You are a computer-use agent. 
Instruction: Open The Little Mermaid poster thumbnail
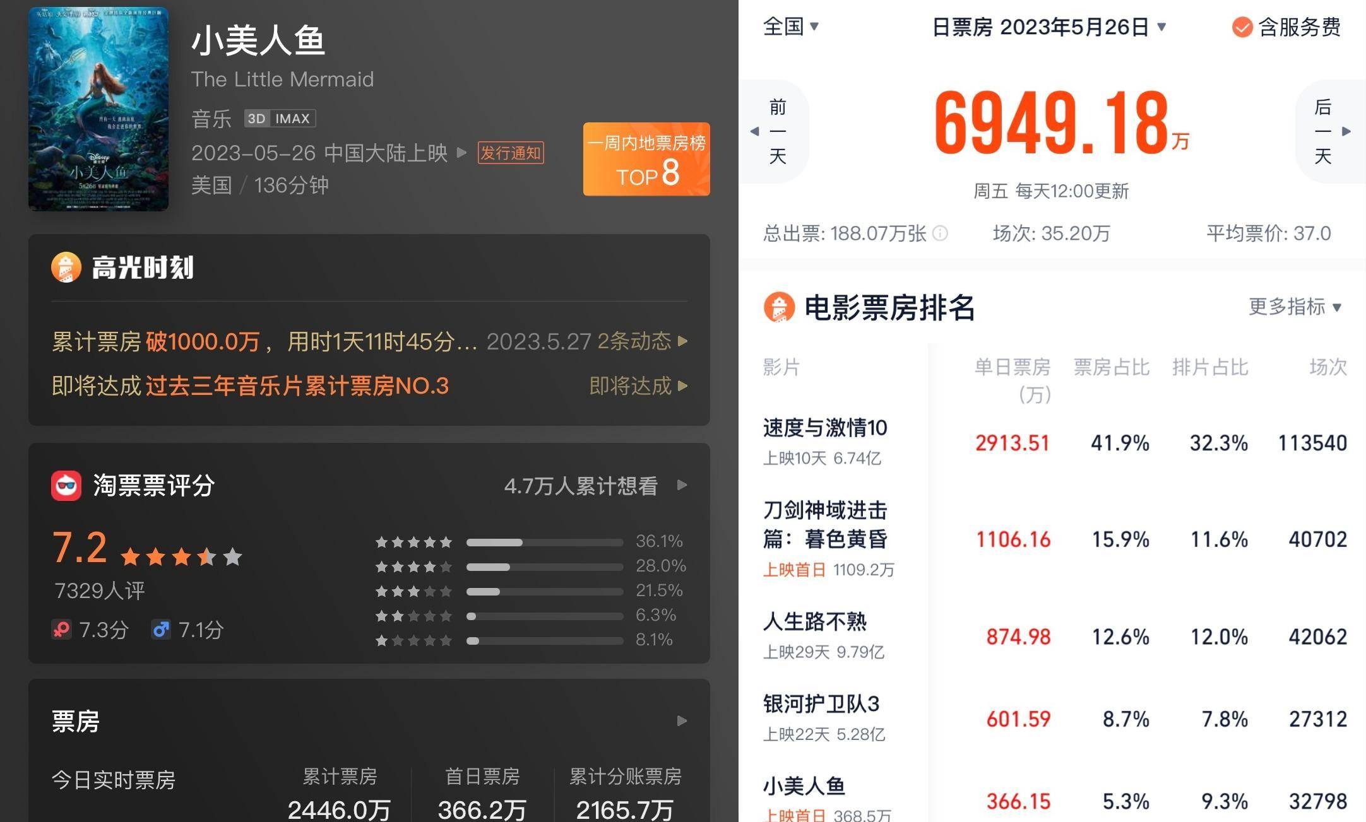coord(98,109)
